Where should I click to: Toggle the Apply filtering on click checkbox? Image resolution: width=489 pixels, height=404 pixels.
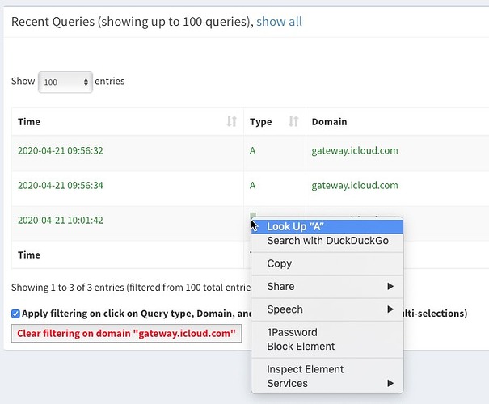point(16,314)
